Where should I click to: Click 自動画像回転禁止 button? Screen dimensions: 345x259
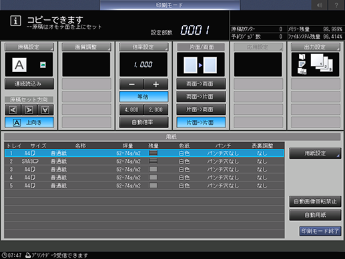pos(315,202)
